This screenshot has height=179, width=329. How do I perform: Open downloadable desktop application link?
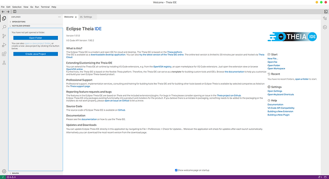coord(108,54)
